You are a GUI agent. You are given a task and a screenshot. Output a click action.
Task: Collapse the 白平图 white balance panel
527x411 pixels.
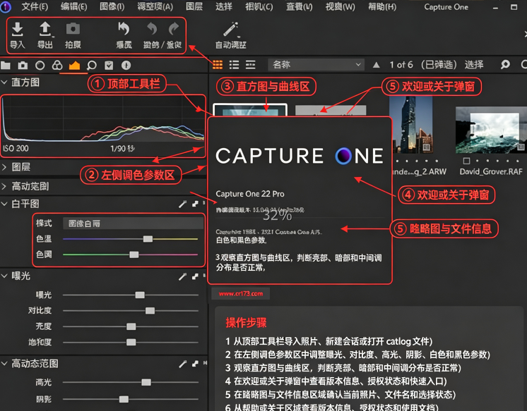point(4,204)
